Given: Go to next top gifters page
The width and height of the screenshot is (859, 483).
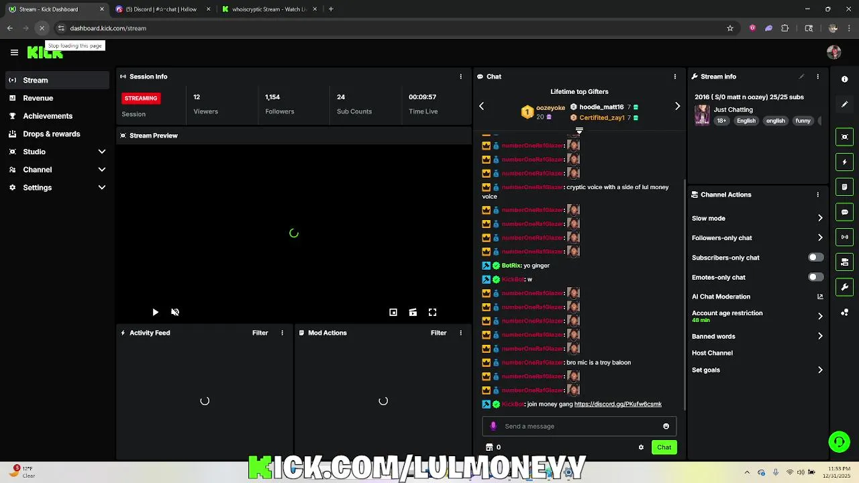Looking at the screenshot, I should click(677, 106).
